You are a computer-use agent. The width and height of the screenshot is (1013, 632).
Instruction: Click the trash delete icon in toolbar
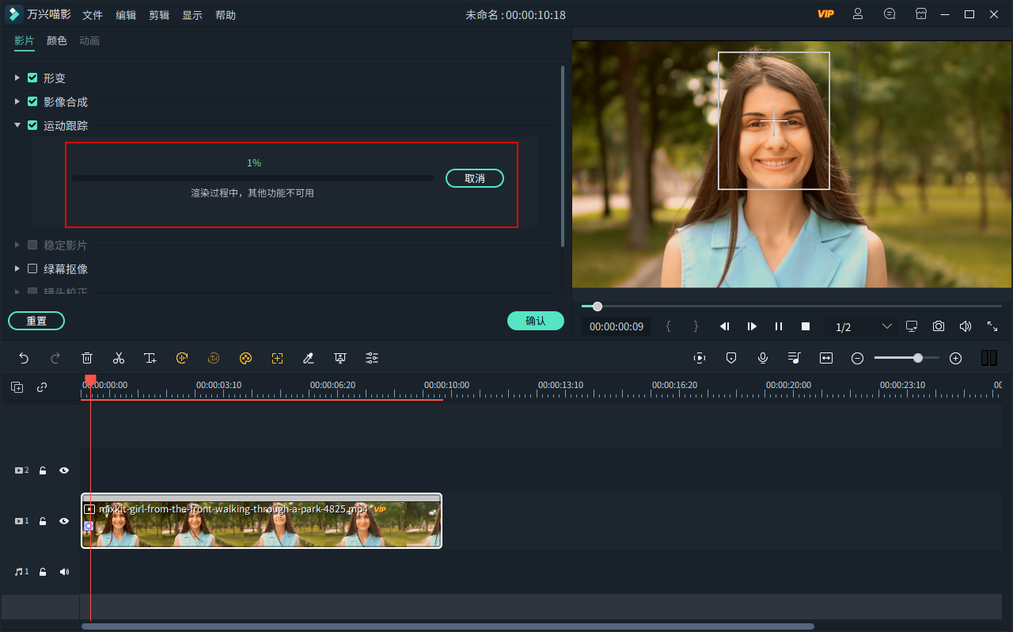coord(87,358)
